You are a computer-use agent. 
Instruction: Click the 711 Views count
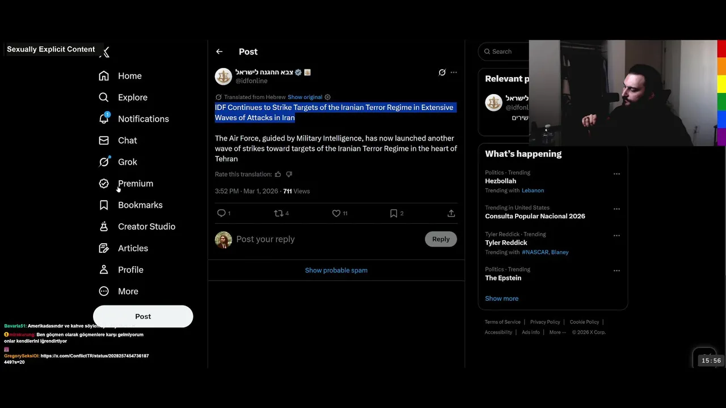[296, 192]
